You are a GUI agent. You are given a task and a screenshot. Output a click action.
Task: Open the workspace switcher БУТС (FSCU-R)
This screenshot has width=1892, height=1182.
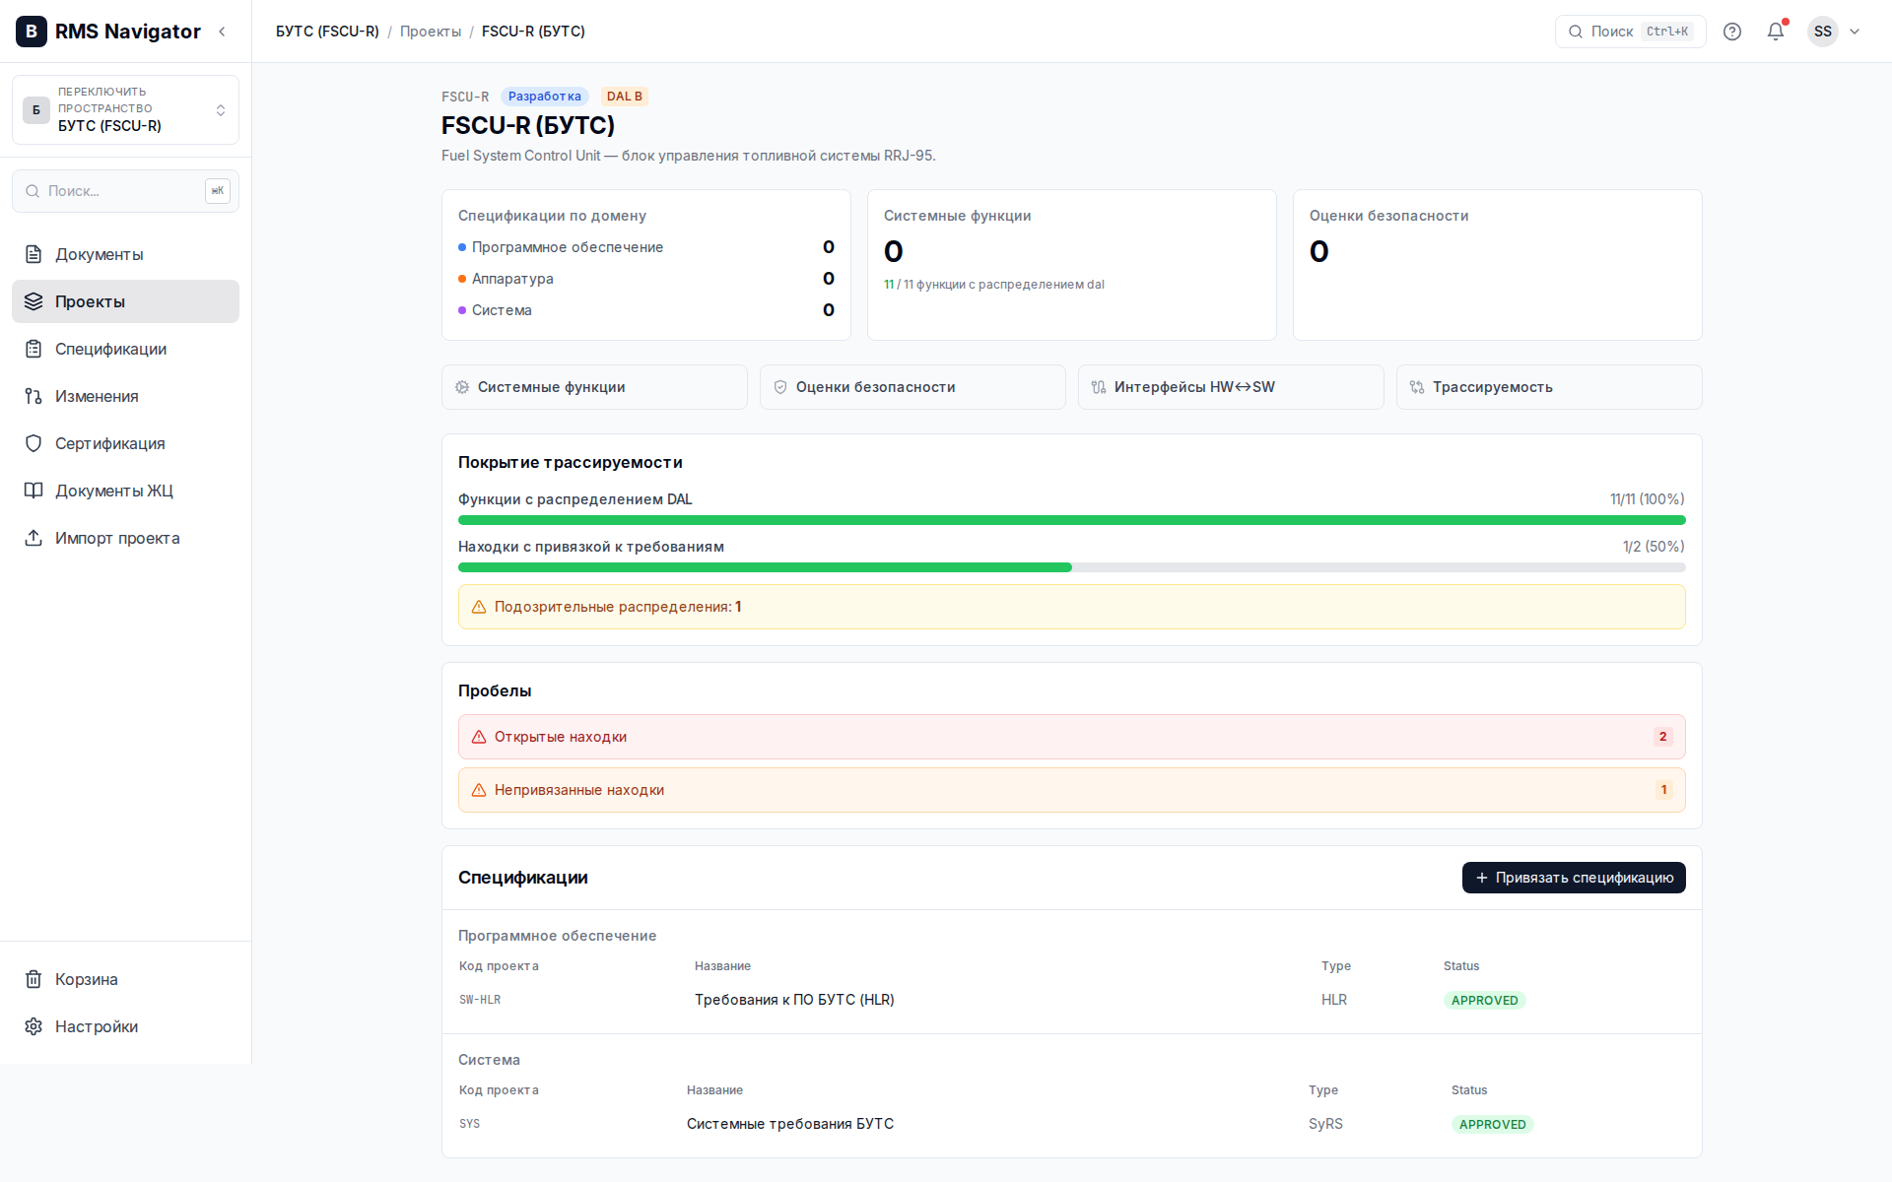tap(125, 109)
